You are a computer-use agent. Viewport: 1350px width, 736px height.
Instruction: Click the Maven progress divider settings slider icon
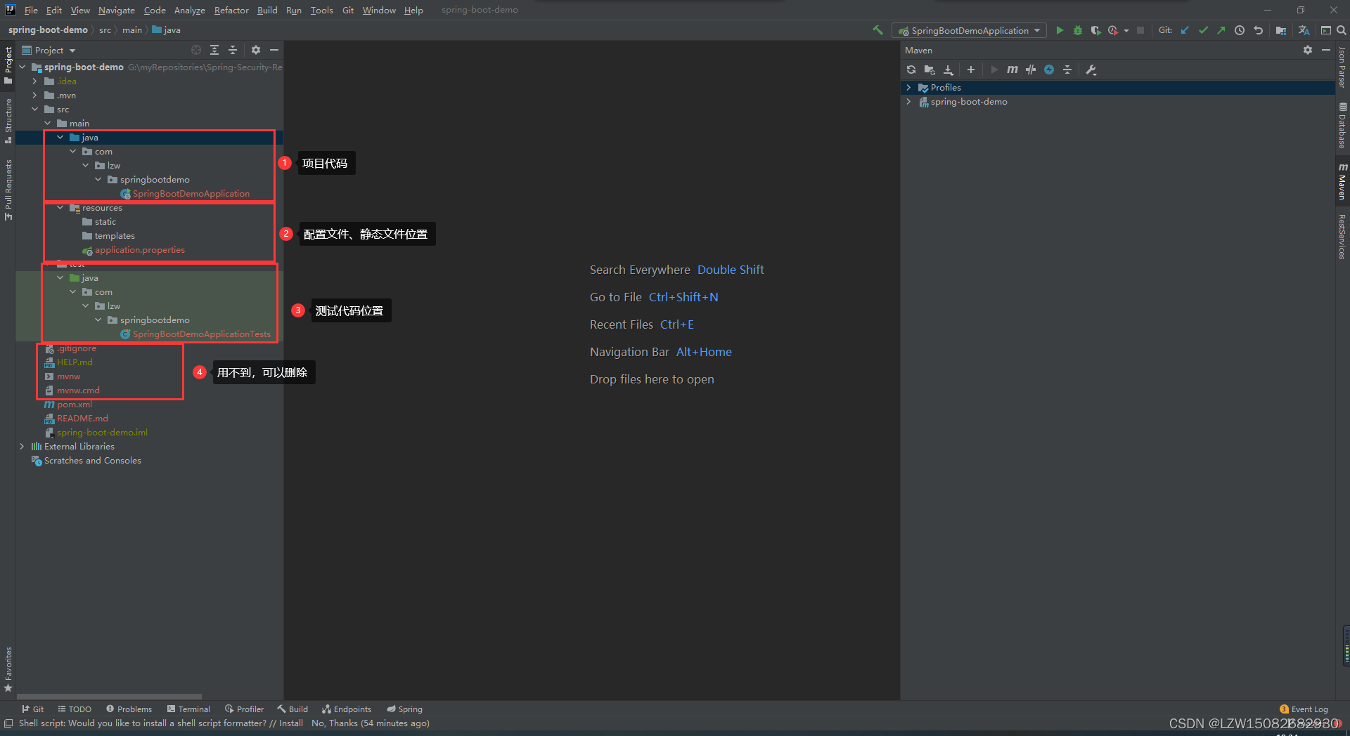1067,70
